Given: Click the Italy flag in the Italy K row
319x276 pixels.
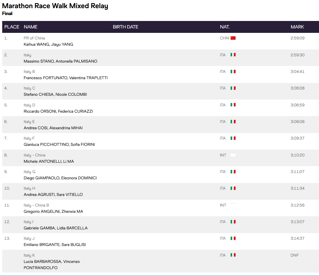Looking at the screenshot, I should click(233, 255).
